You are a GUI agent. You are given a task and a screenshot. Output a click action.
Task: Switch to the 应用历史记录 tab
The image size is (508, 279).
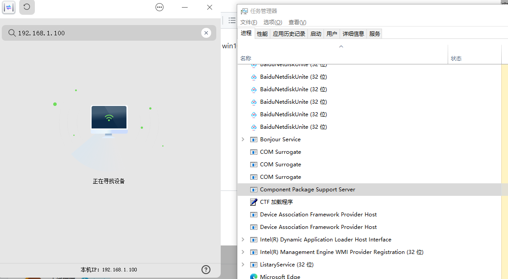pyautogui.click(x=289, y=34)
